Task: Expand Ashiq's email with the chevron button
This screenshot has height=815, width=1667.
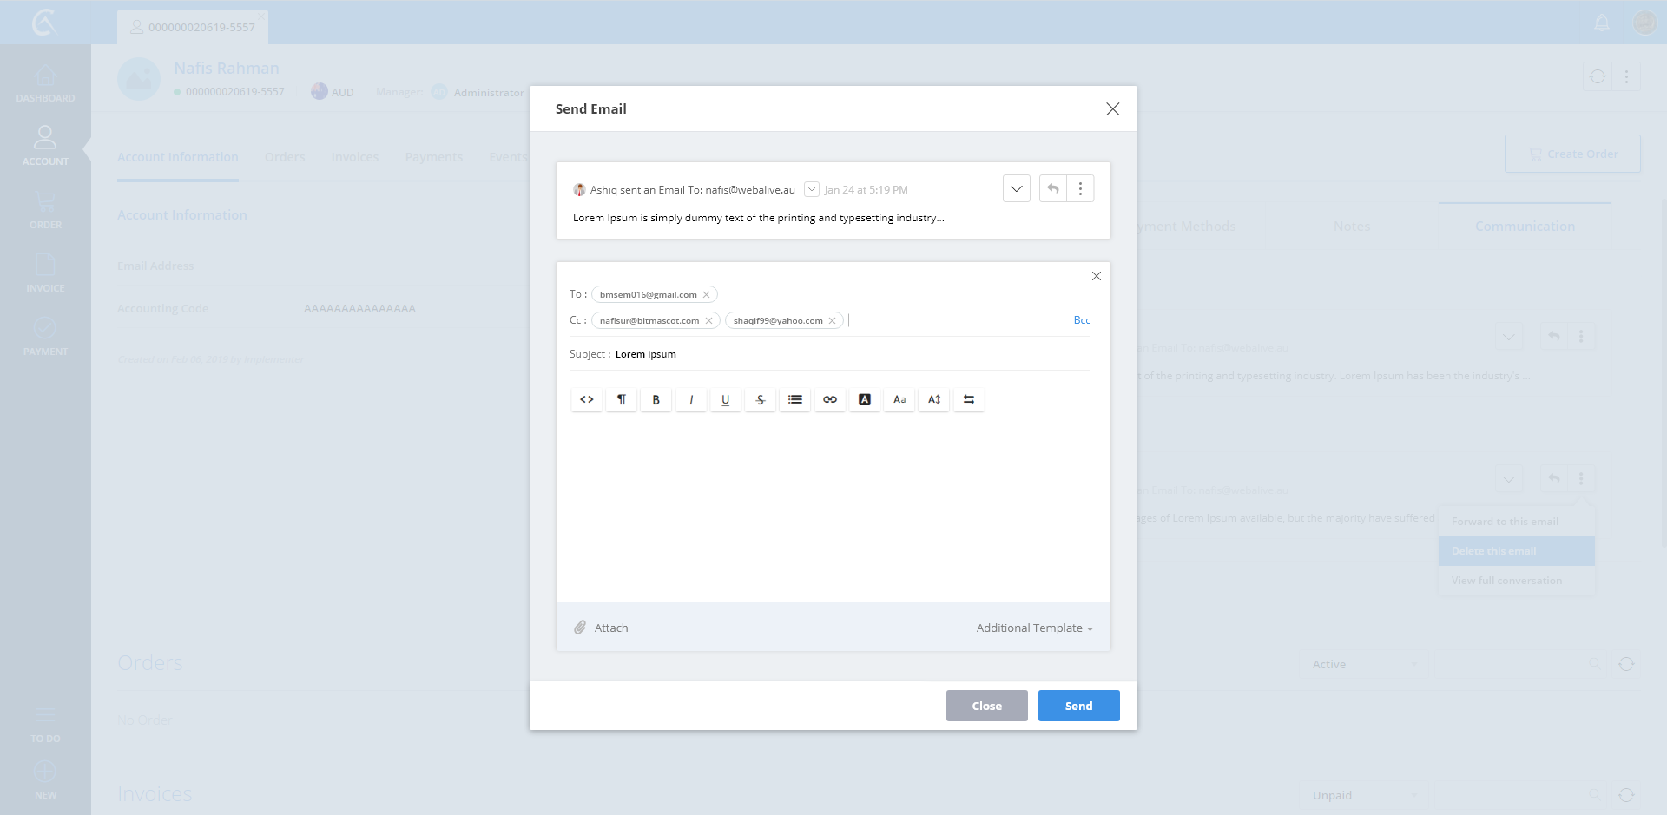Action: (1016, 188)
